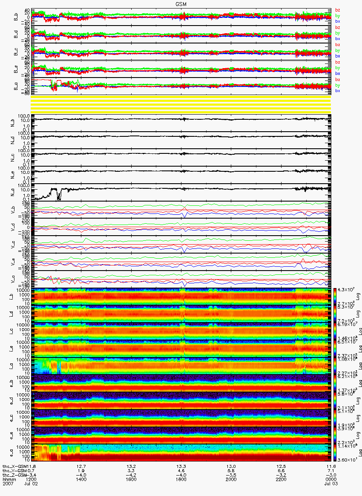Select the B_a panel axis label
The width and height of the screenshot is (362, 496).
16,87
